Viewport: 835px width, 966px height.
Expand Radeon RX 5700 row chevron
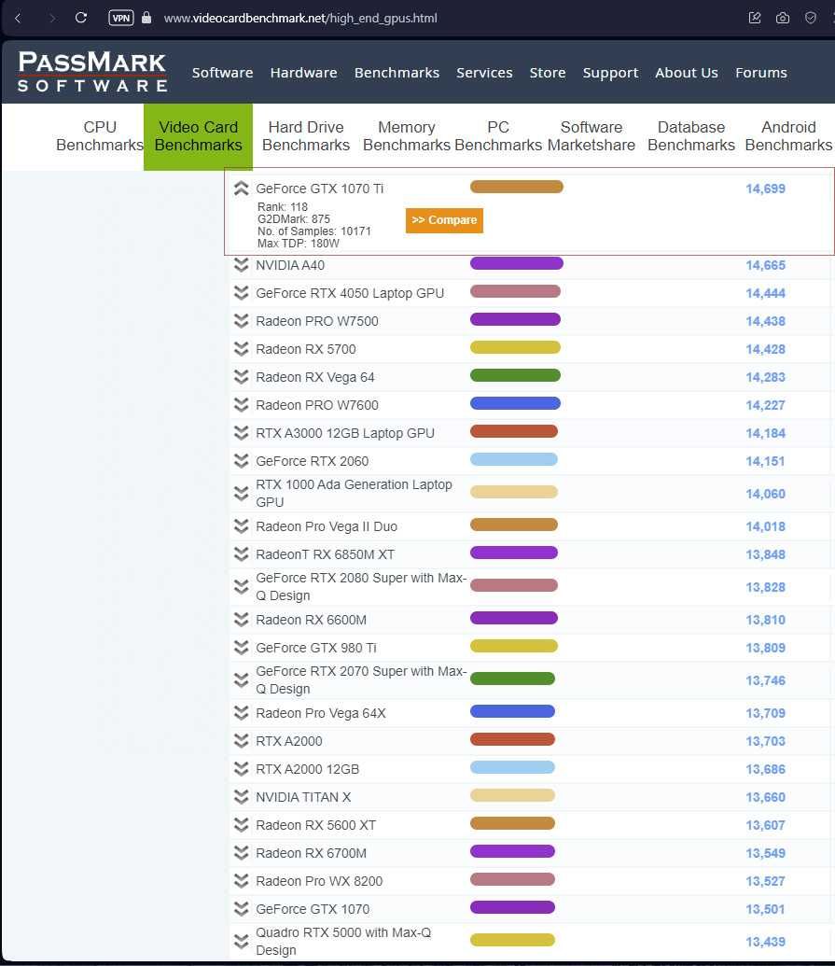[x=242, y=349]
